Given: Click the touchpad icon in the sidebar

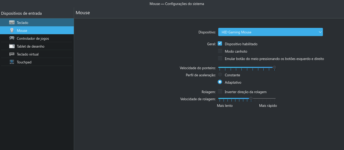Looking at the screenshot, I should 12,62.
